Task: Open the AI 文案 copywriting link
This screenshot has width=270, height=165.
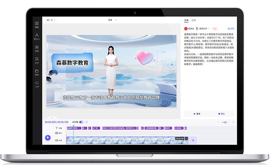Action: click(x=231, y=28)
